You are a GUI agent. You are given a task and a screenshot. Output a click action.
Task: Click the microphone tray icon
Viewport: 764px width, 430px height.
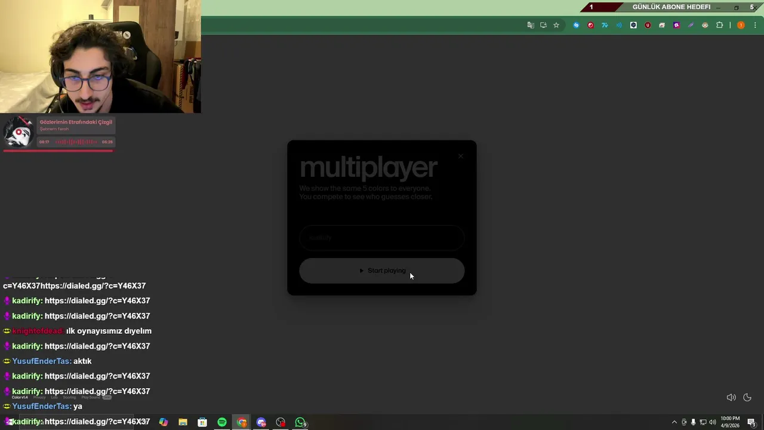click(x=693, y=422)
